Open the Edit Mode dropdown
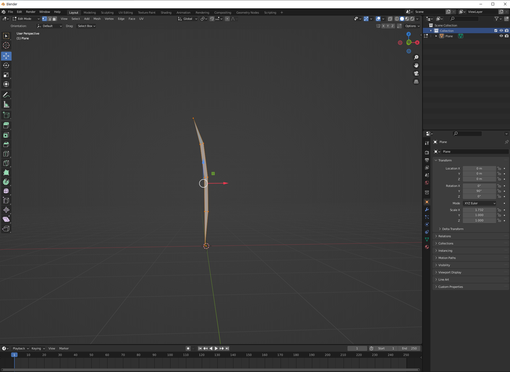510x372 pixels. click(26, 19)
